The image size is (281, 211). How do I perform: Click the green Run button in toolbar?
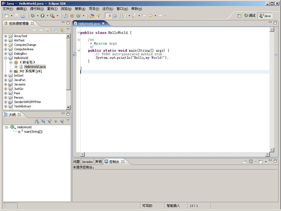43,16
